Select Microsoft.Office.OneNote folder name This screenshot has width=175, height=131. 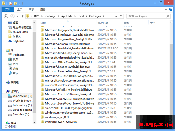(x=69, y=62)
